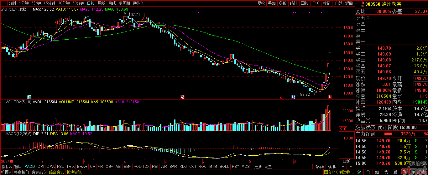Click the 画线 drawing tools button
This screenshot has height=175, width=428.
(x=305, y=3)
